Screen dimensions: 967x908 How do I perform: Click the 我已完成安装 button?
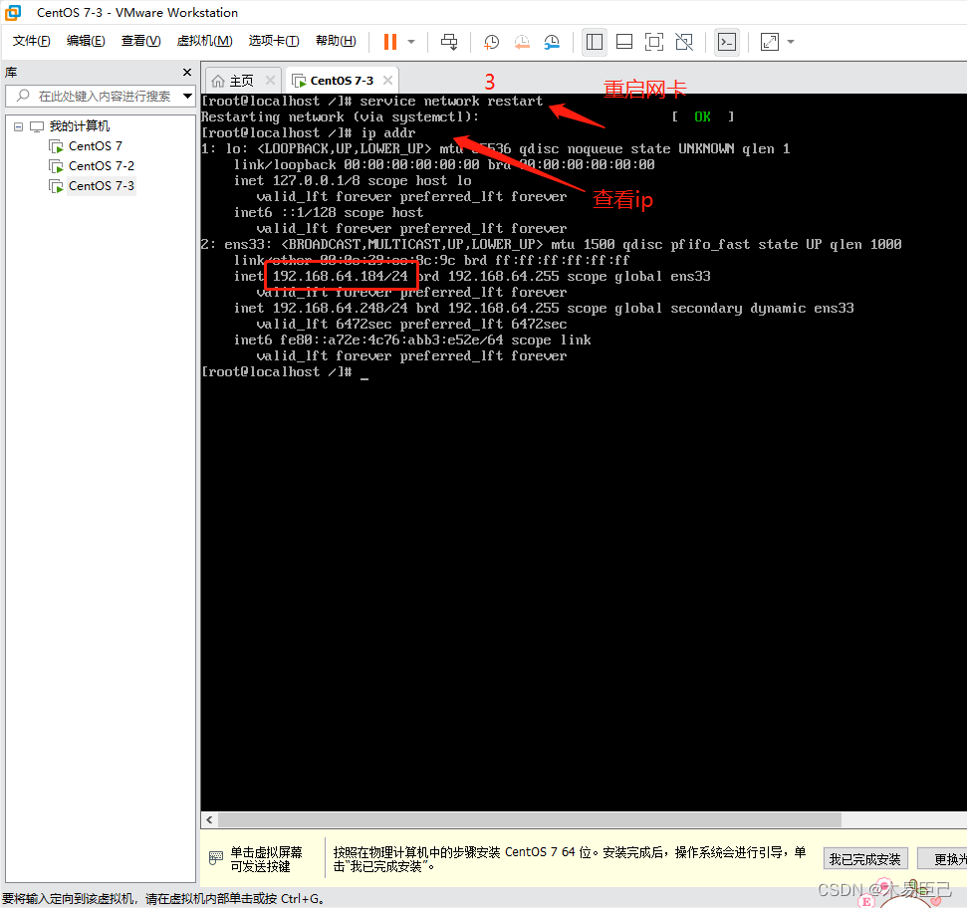point(865,858)
